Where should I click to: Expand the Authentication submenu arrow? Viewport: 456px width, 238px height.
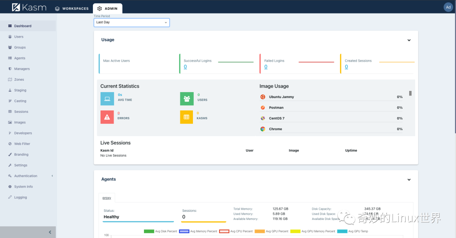(52, 176)
